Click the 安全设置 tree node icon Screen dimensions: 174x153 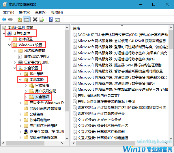[20, 68]
